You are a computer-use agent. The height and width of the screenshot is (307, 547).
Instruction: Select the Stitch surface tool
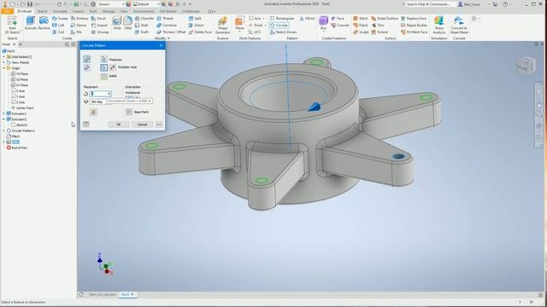click(x=361, y=19)
